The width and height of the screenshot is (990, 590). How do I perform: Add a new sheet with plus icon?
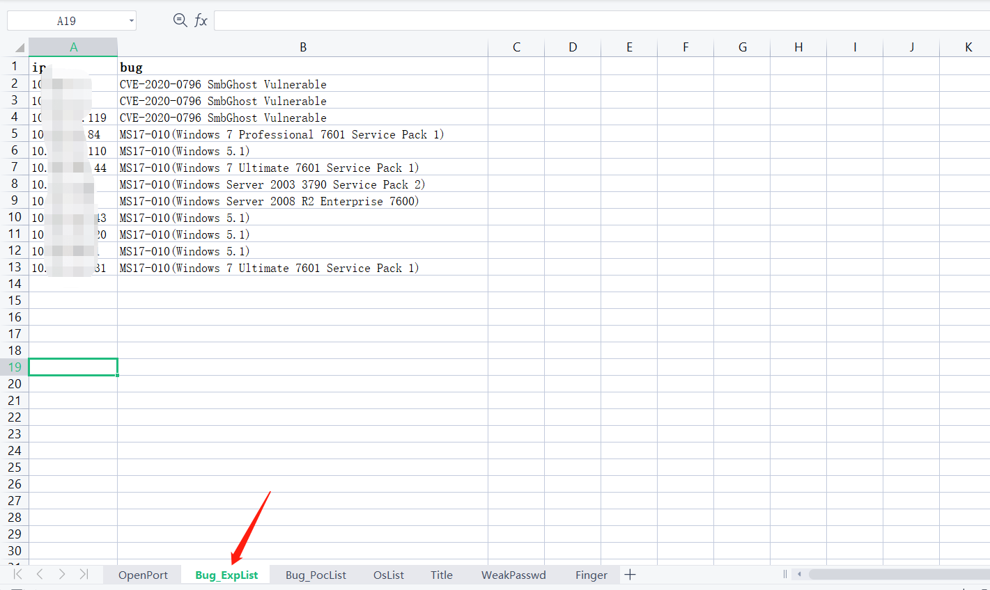pos(630,575)
